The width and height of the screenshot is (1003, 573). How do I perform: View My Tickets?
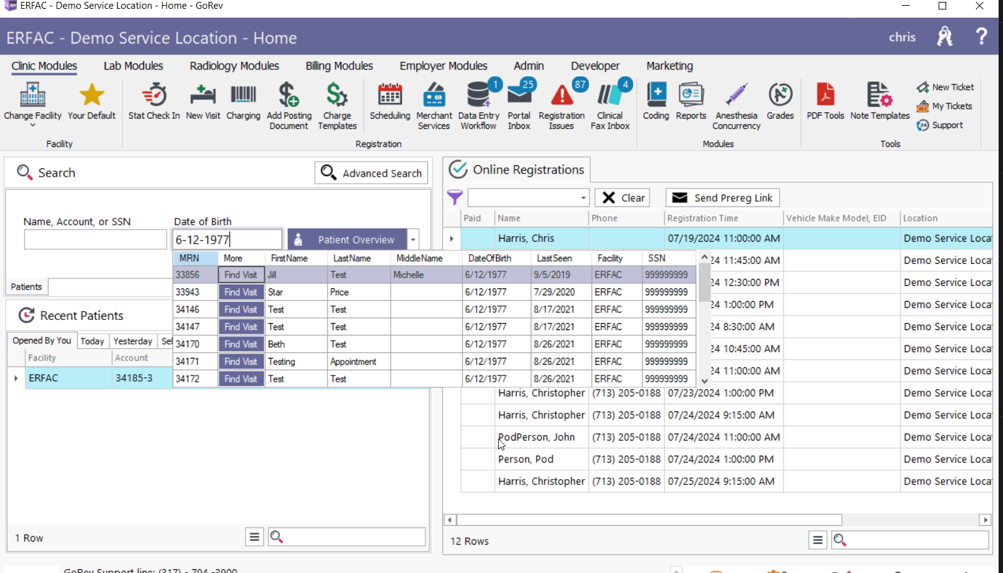pyautogui.click(x=945, y=106)
